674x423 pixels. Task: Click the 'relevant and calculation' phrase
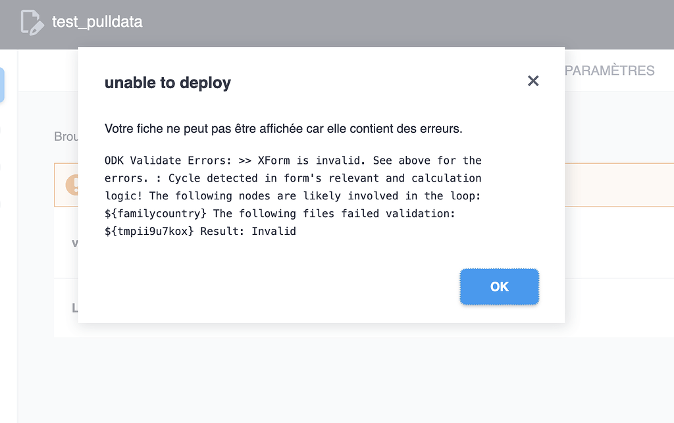click(x=405, y=178)
